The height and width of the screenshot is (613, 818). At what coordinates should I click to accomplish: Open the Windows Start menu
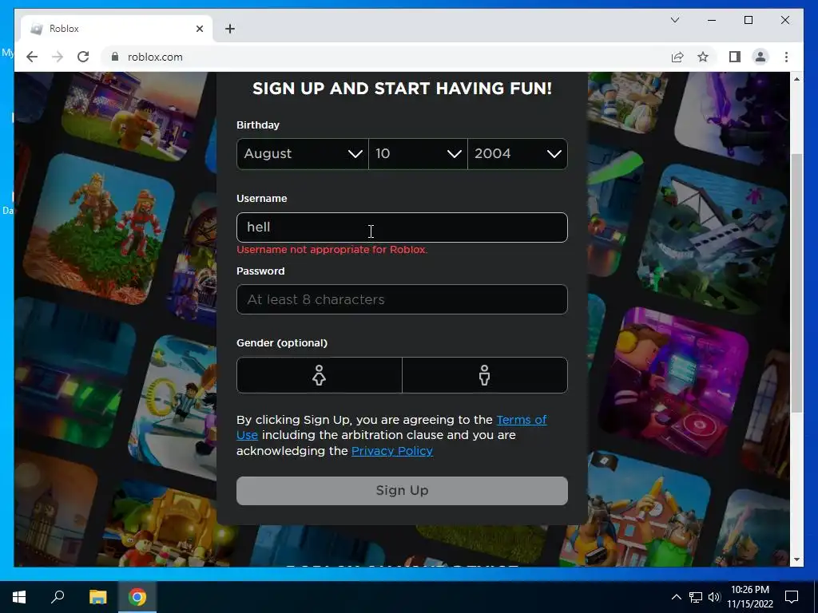click(19, 597)
